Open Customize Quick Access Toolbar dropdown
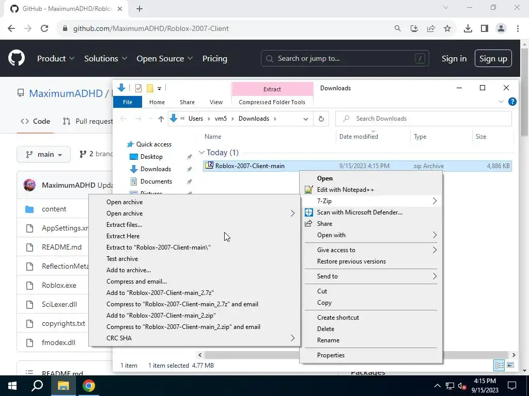This screenshot has height=396, width=529. (159, 89)
